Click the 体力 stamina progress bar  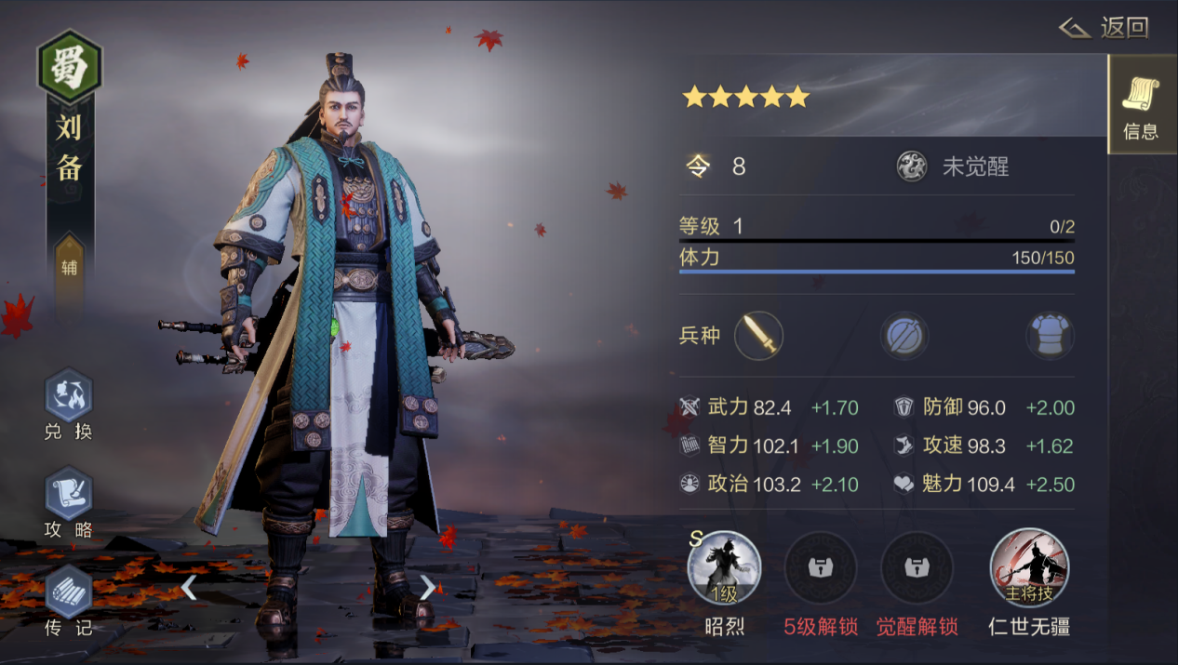click(877, 272)
